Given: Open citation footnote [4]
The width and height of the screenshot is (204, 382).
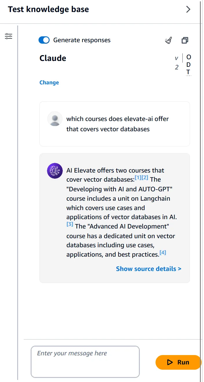Looking at the screenshot, I should tap(163, 253).
